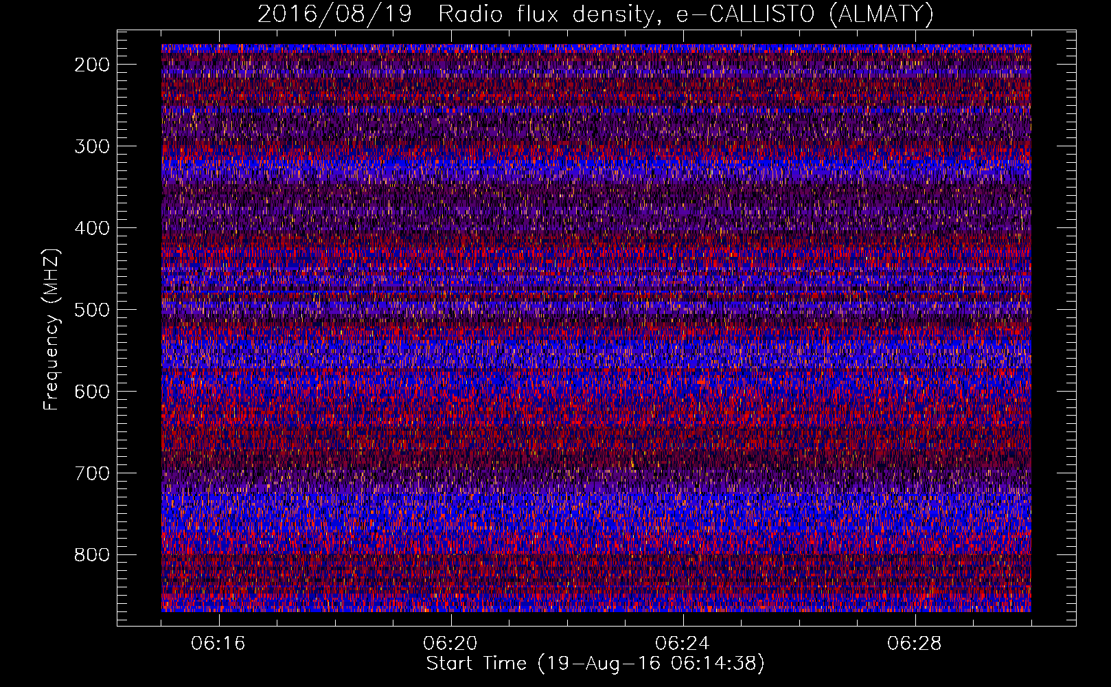The width and height of the screenshot is (1111, 687).
Task: Select the 200 frequency axis label
Action: [91, 65]
